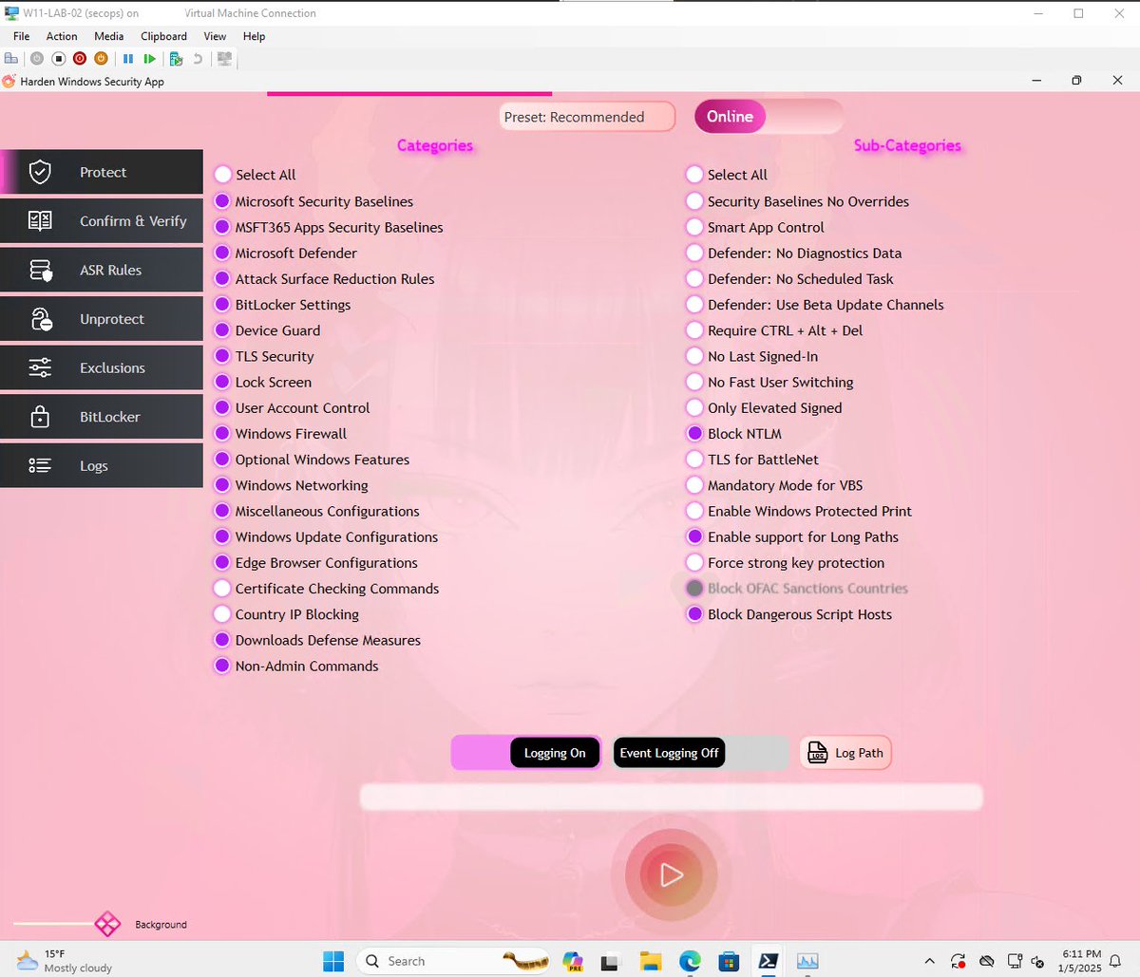The width and height of the screenshot is (1140, 977).
Task: Toggle the BitLocker Settings category
Action: pyautogui.click(x=283, y=305)
